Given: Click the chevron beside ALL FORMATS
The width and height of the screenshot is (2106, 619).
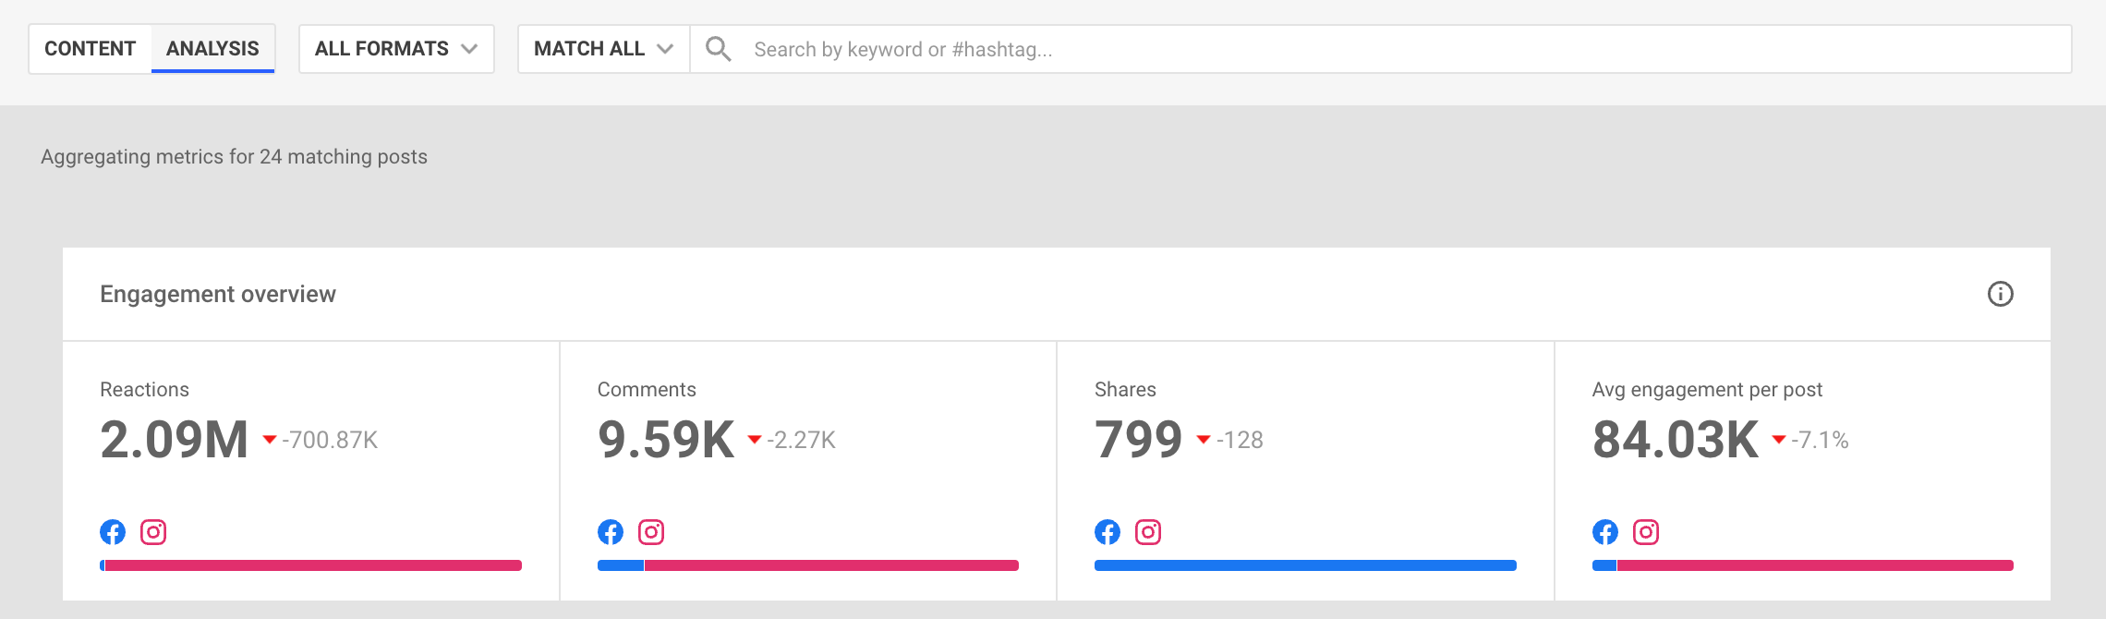Looking at the screenshot, I should pyautogui.click(x=469, y=49).
